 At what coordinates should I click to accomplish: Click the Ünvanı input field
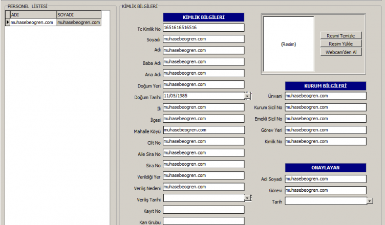[x=326, y=96]
